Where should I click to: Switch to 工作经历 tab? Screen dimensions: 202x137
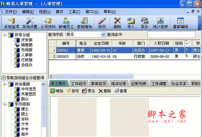79,84
